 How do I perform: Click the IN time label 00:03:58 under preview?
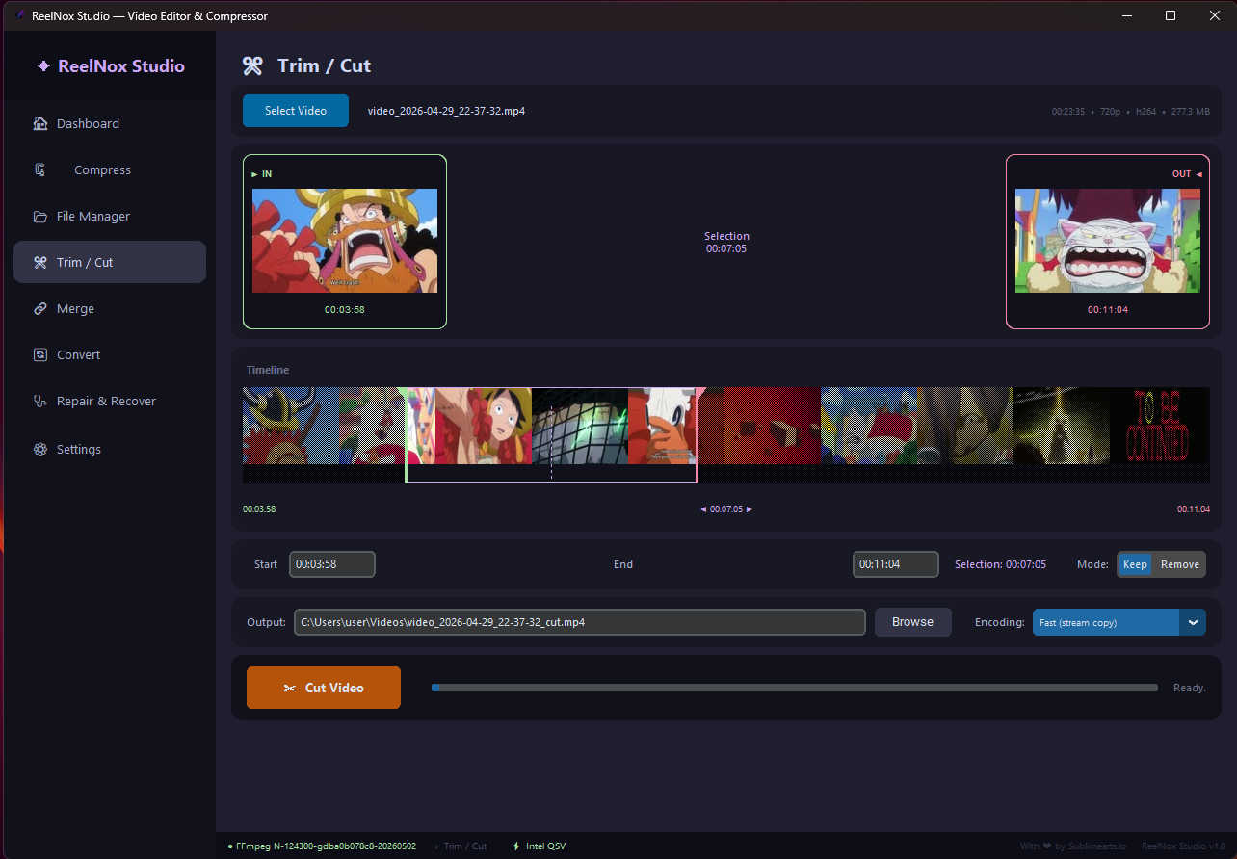coord(345,310)
